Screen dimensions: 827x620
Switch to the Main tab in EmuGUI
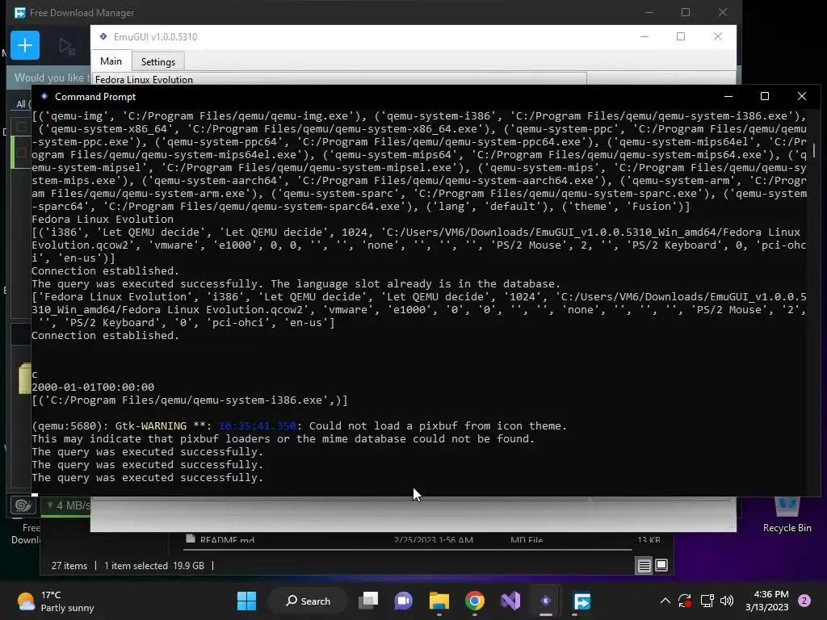tap(111, 61)
